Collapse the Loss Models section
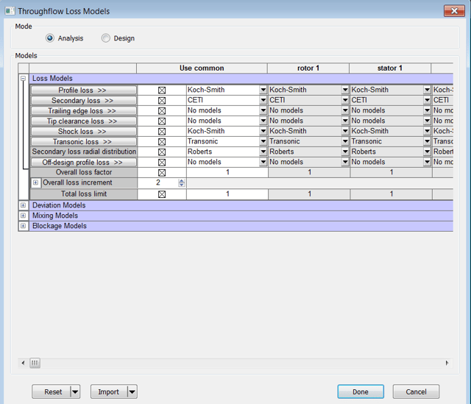The image size is (471, 404). click(24, 79)
